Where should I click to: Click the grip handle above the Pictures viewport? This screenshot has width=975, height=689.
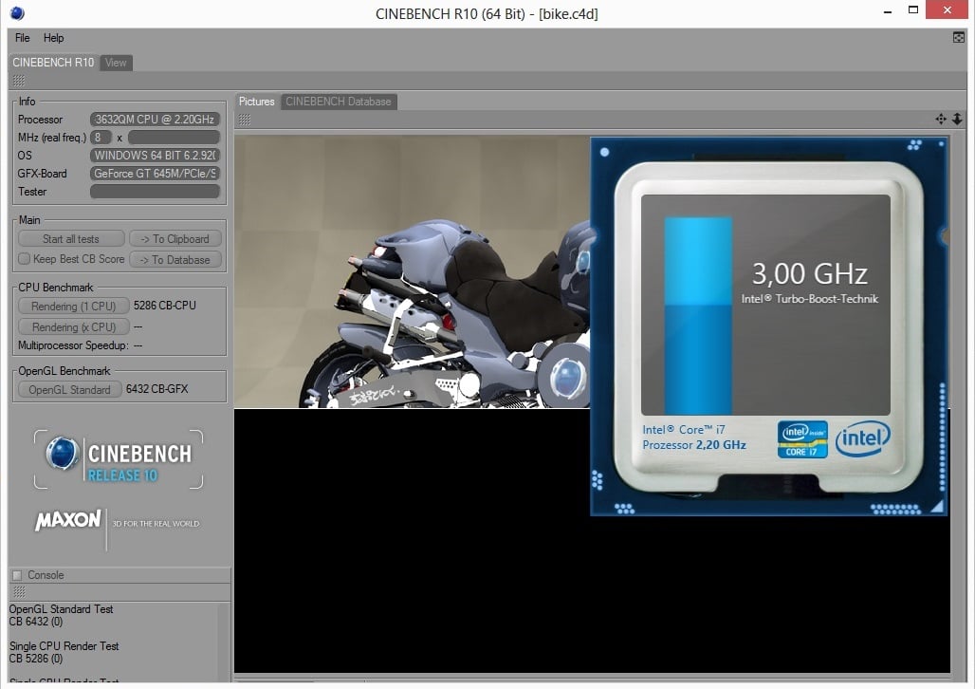[245, 120]
